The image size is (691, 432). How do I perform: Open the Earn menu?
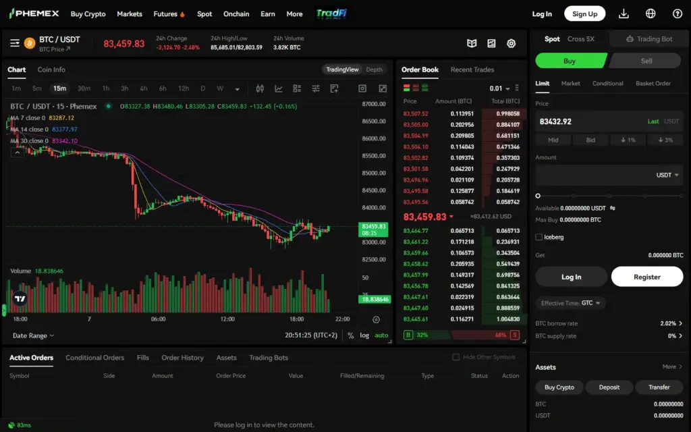click(x=267, y=14)
